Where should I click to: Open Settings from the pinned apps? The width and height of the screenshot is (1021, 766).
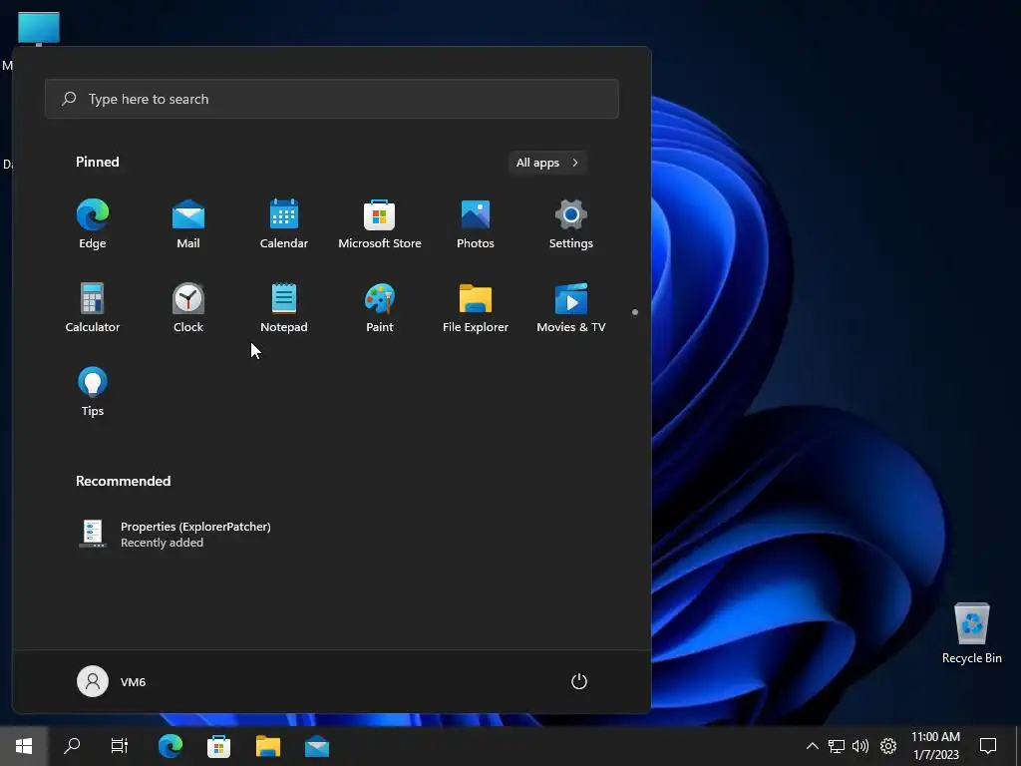[571, 224]
